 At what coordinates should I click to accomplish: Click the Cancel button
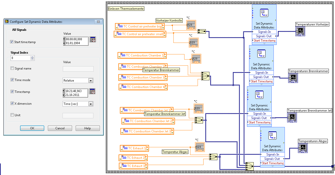60,128
